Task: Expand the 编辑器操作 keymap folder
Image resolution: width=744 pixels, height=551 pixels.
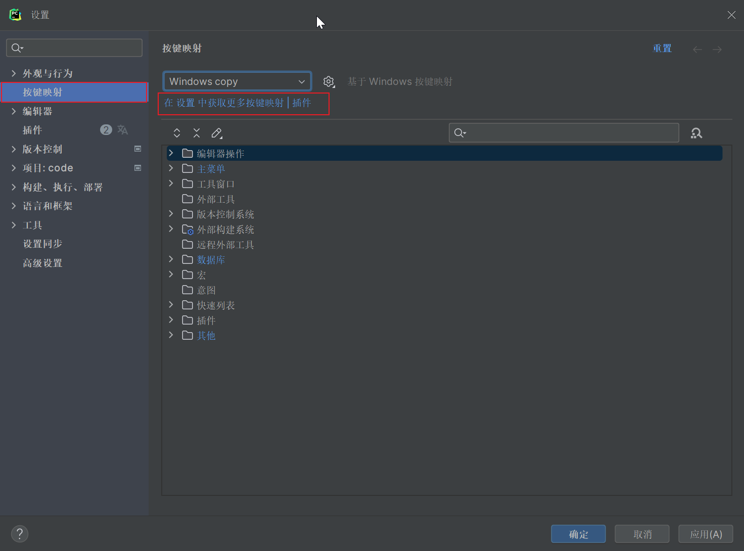Action: 171,153
